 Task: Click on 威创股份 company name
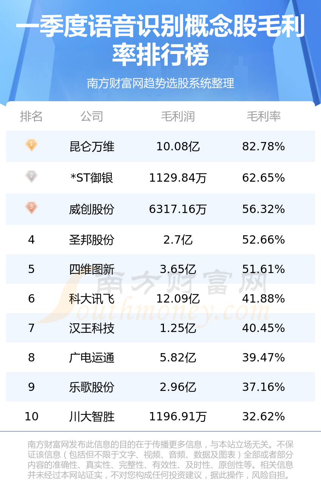click(x=92, y=209)
